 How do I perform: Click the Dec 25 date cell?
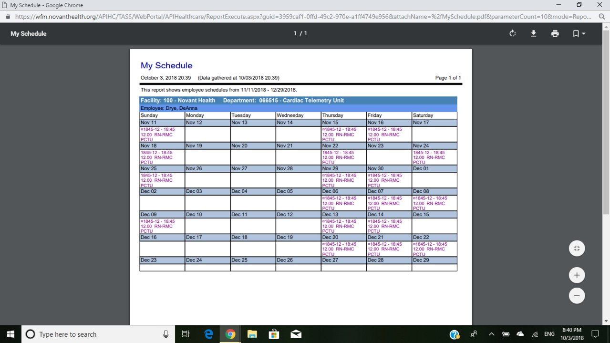[x=253, y=260]
